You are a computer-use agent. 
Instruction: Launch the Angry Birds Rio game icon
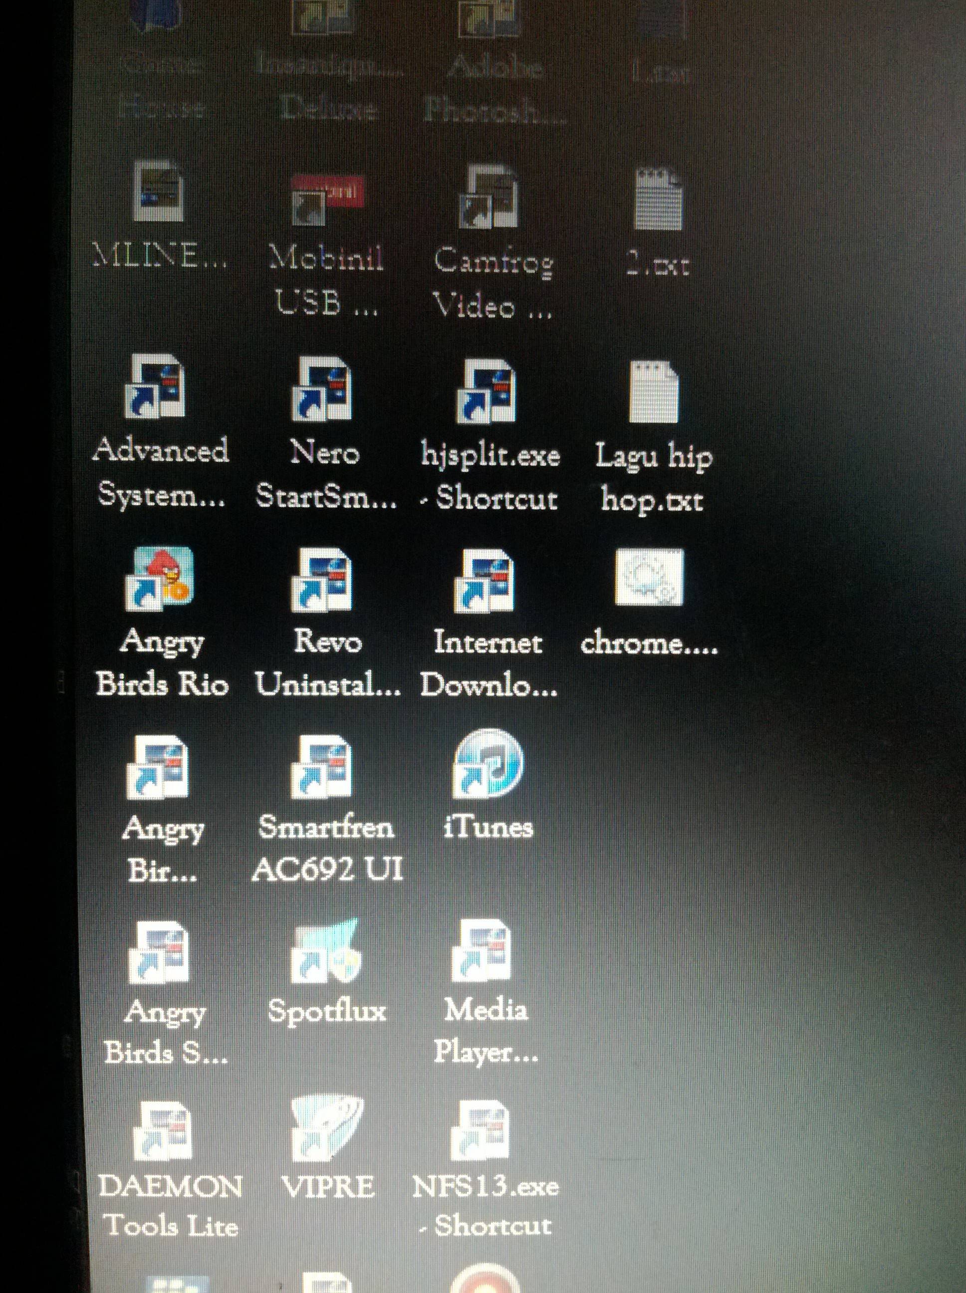pos(159,579)
